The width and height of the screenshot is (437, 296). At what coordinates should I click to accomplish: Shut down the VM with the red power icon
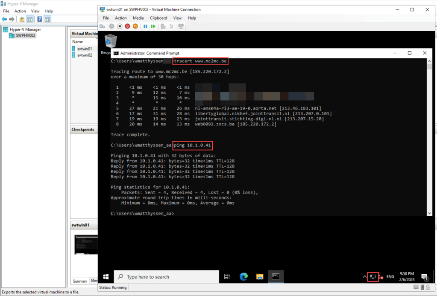point(127,26)
